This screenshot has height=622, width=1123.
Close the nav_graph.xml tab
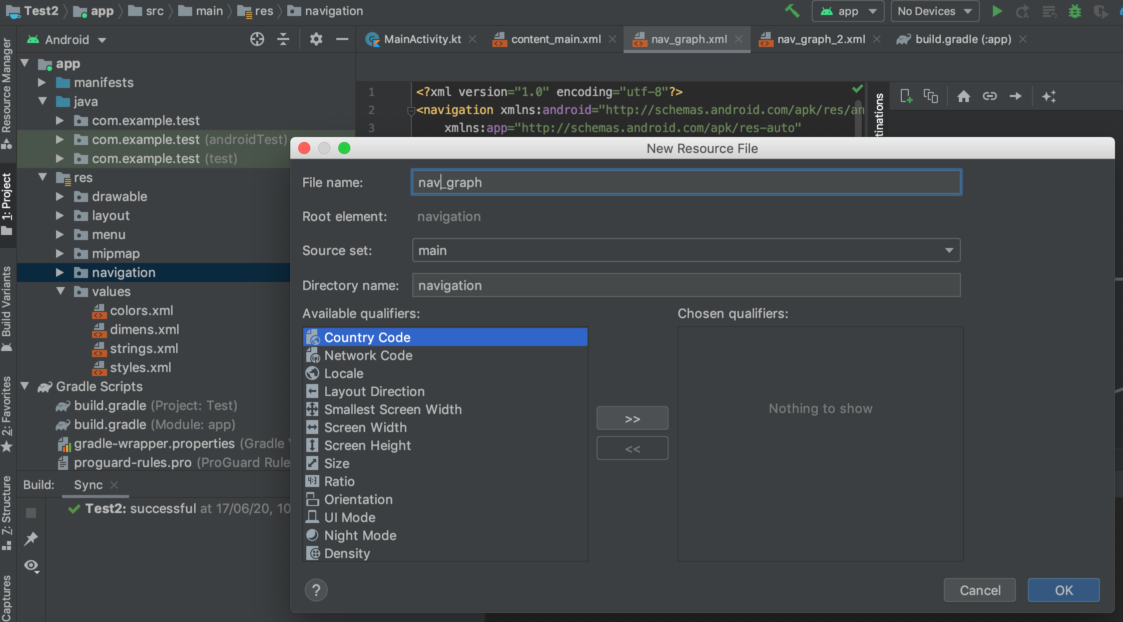click(739, 39)
